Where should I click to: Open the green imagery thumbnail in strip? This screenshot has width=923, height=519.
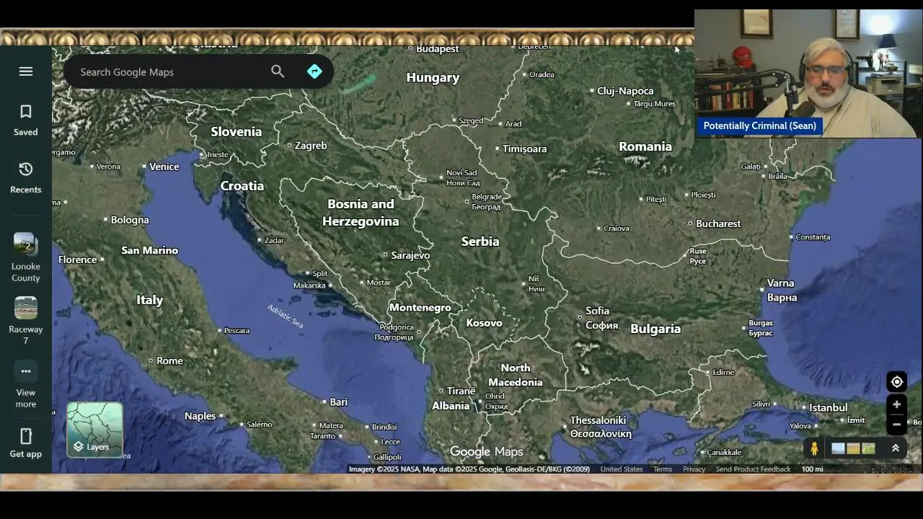[868, 448]
